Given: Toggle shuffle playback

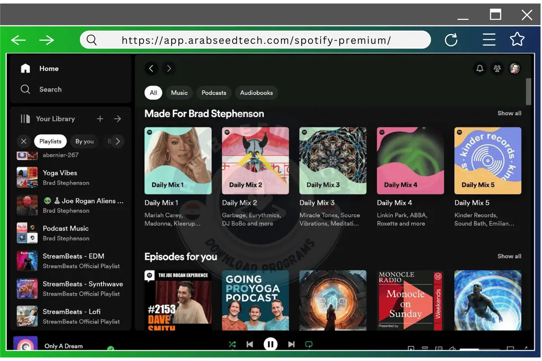Looking at the screenshot, I should 232,344.
